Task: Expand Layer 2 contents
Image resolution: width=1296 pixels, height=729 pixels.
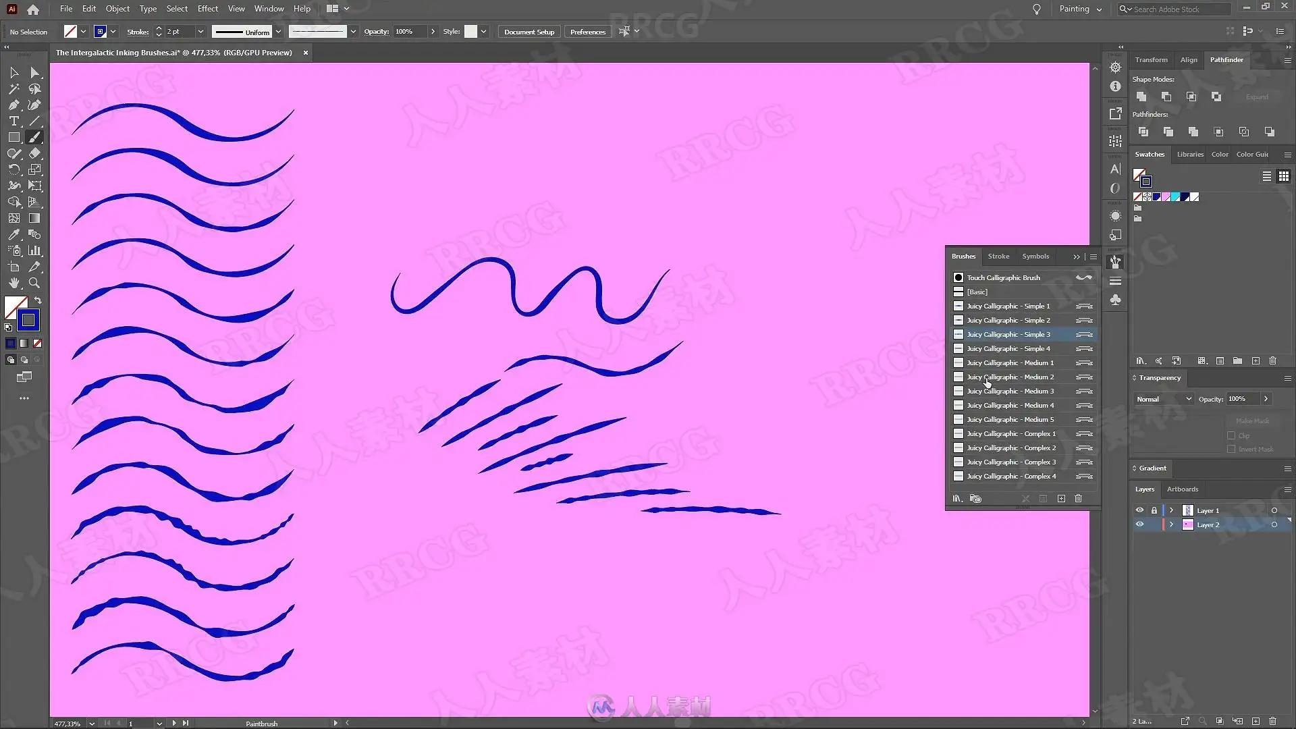Action: tap(1172, 524)
